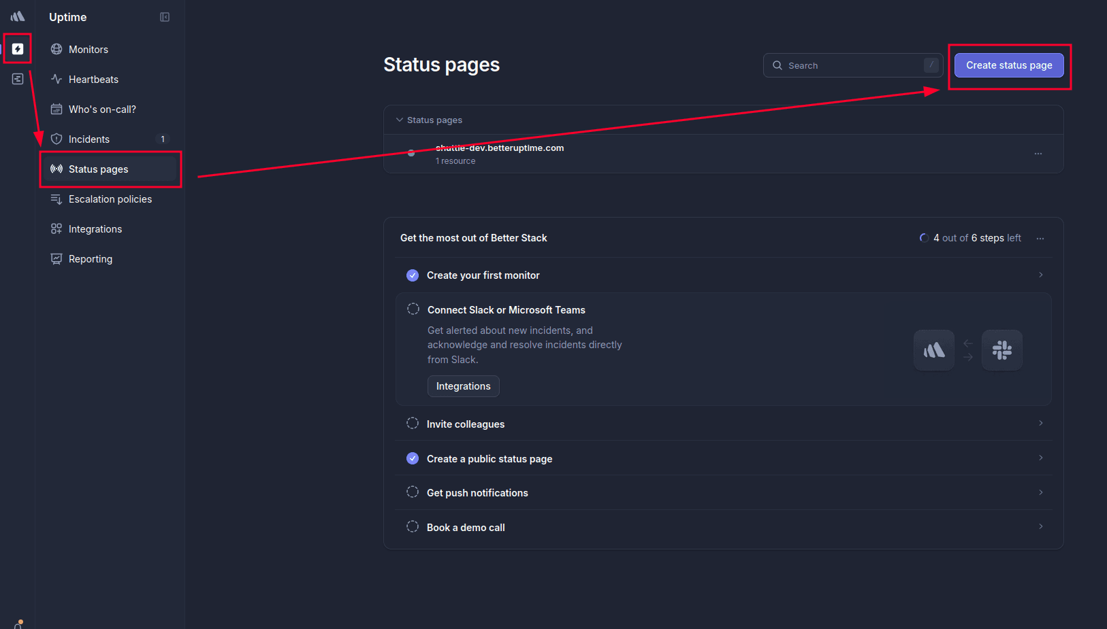Collapse the Status pages list section

point(399,120)
